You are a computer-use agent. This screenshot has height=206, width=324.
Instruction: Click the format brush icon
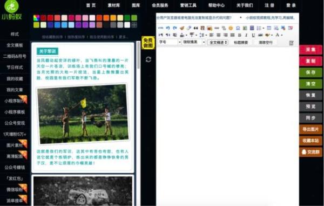click(x=182, y=28)
